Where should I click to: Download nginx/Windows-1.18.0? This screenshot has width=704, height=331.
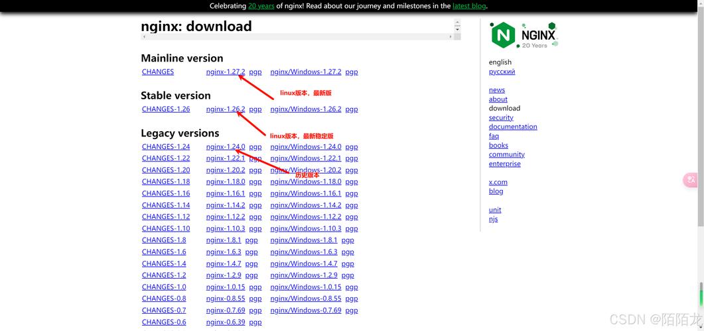(x=306, y=181)
